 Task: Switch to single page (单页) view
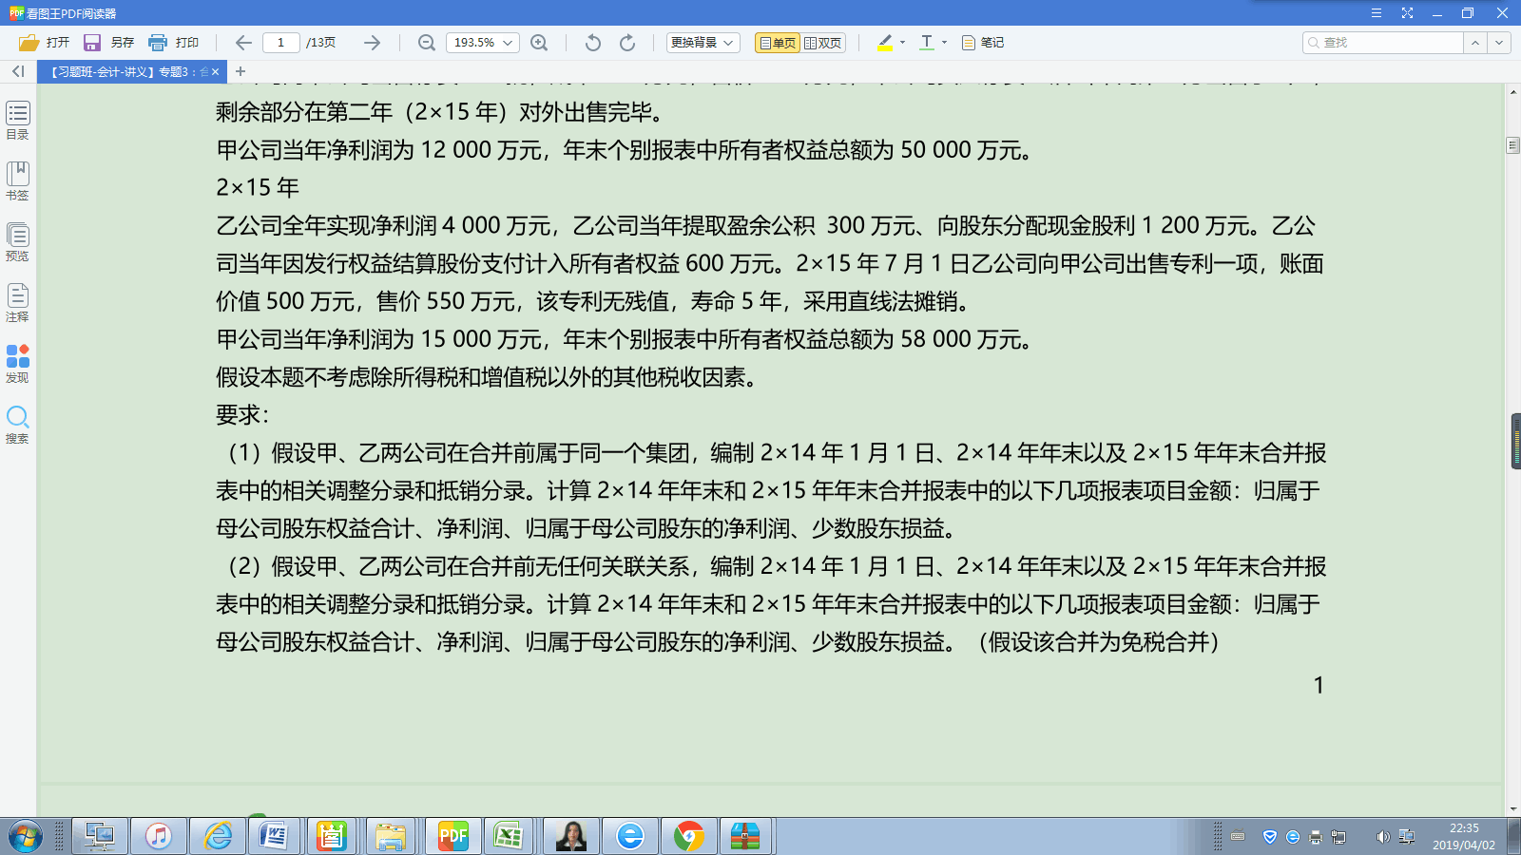click(x=777, y=43)
